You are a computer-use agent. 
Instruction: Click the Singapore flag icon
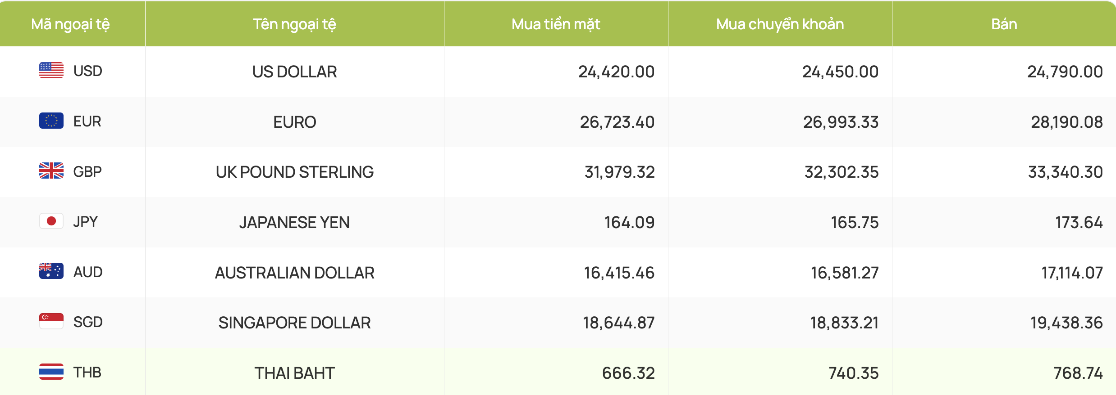click(51, 321)
